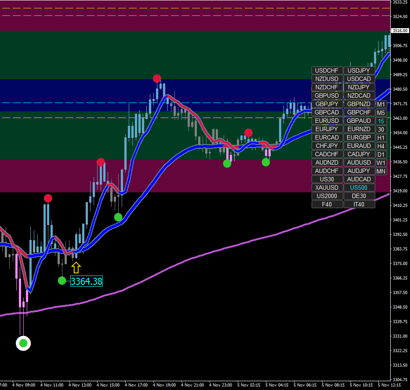Select the active 15 minute timeframe
410x390 pixels.
381,121
